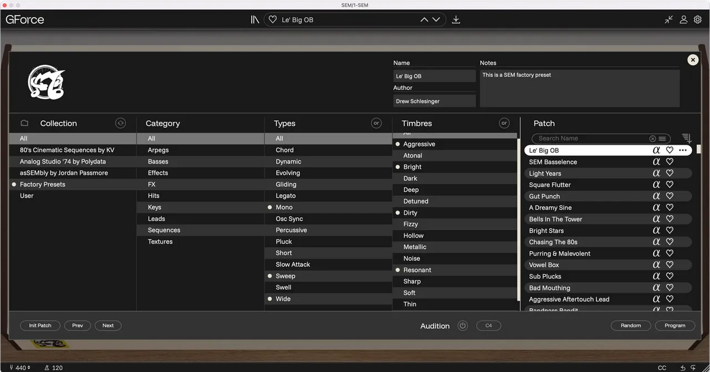The width and height of the screenshot is (710, 372).
Task: Turn off the Sweep type filter
Action: (x=328, y=276)
